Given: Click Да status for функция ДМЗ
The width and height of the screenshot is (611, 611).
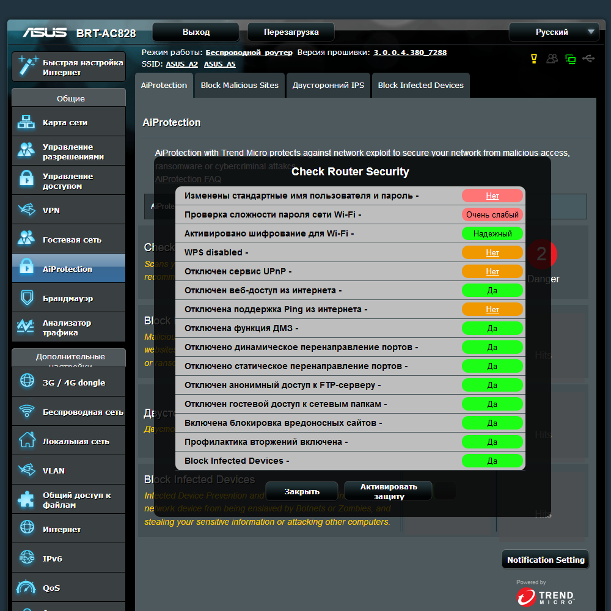Looking at the screenshot, I should 492,328.
